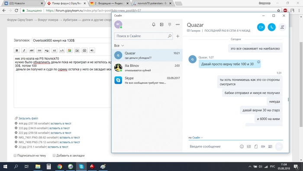This screenshot has width=303, height=171.
Task: Switch to Яндекс Входящие mail tab
Action: pos(110,3)
